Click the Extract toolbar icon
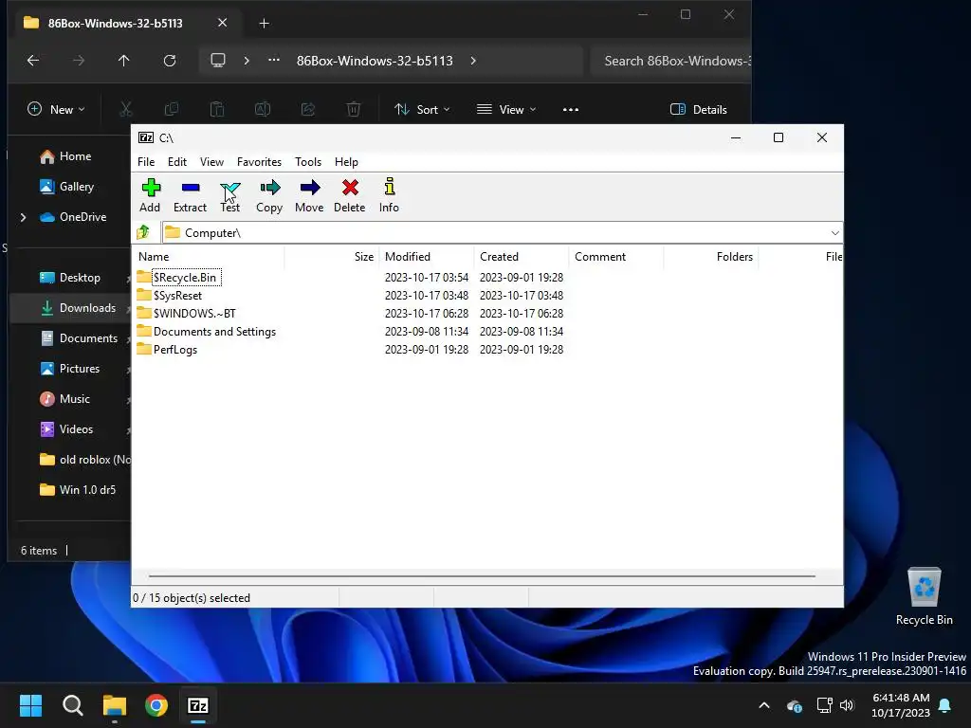The height and width of the screenshot is (728, 971). pyautogui.click(x=190, y=195)
